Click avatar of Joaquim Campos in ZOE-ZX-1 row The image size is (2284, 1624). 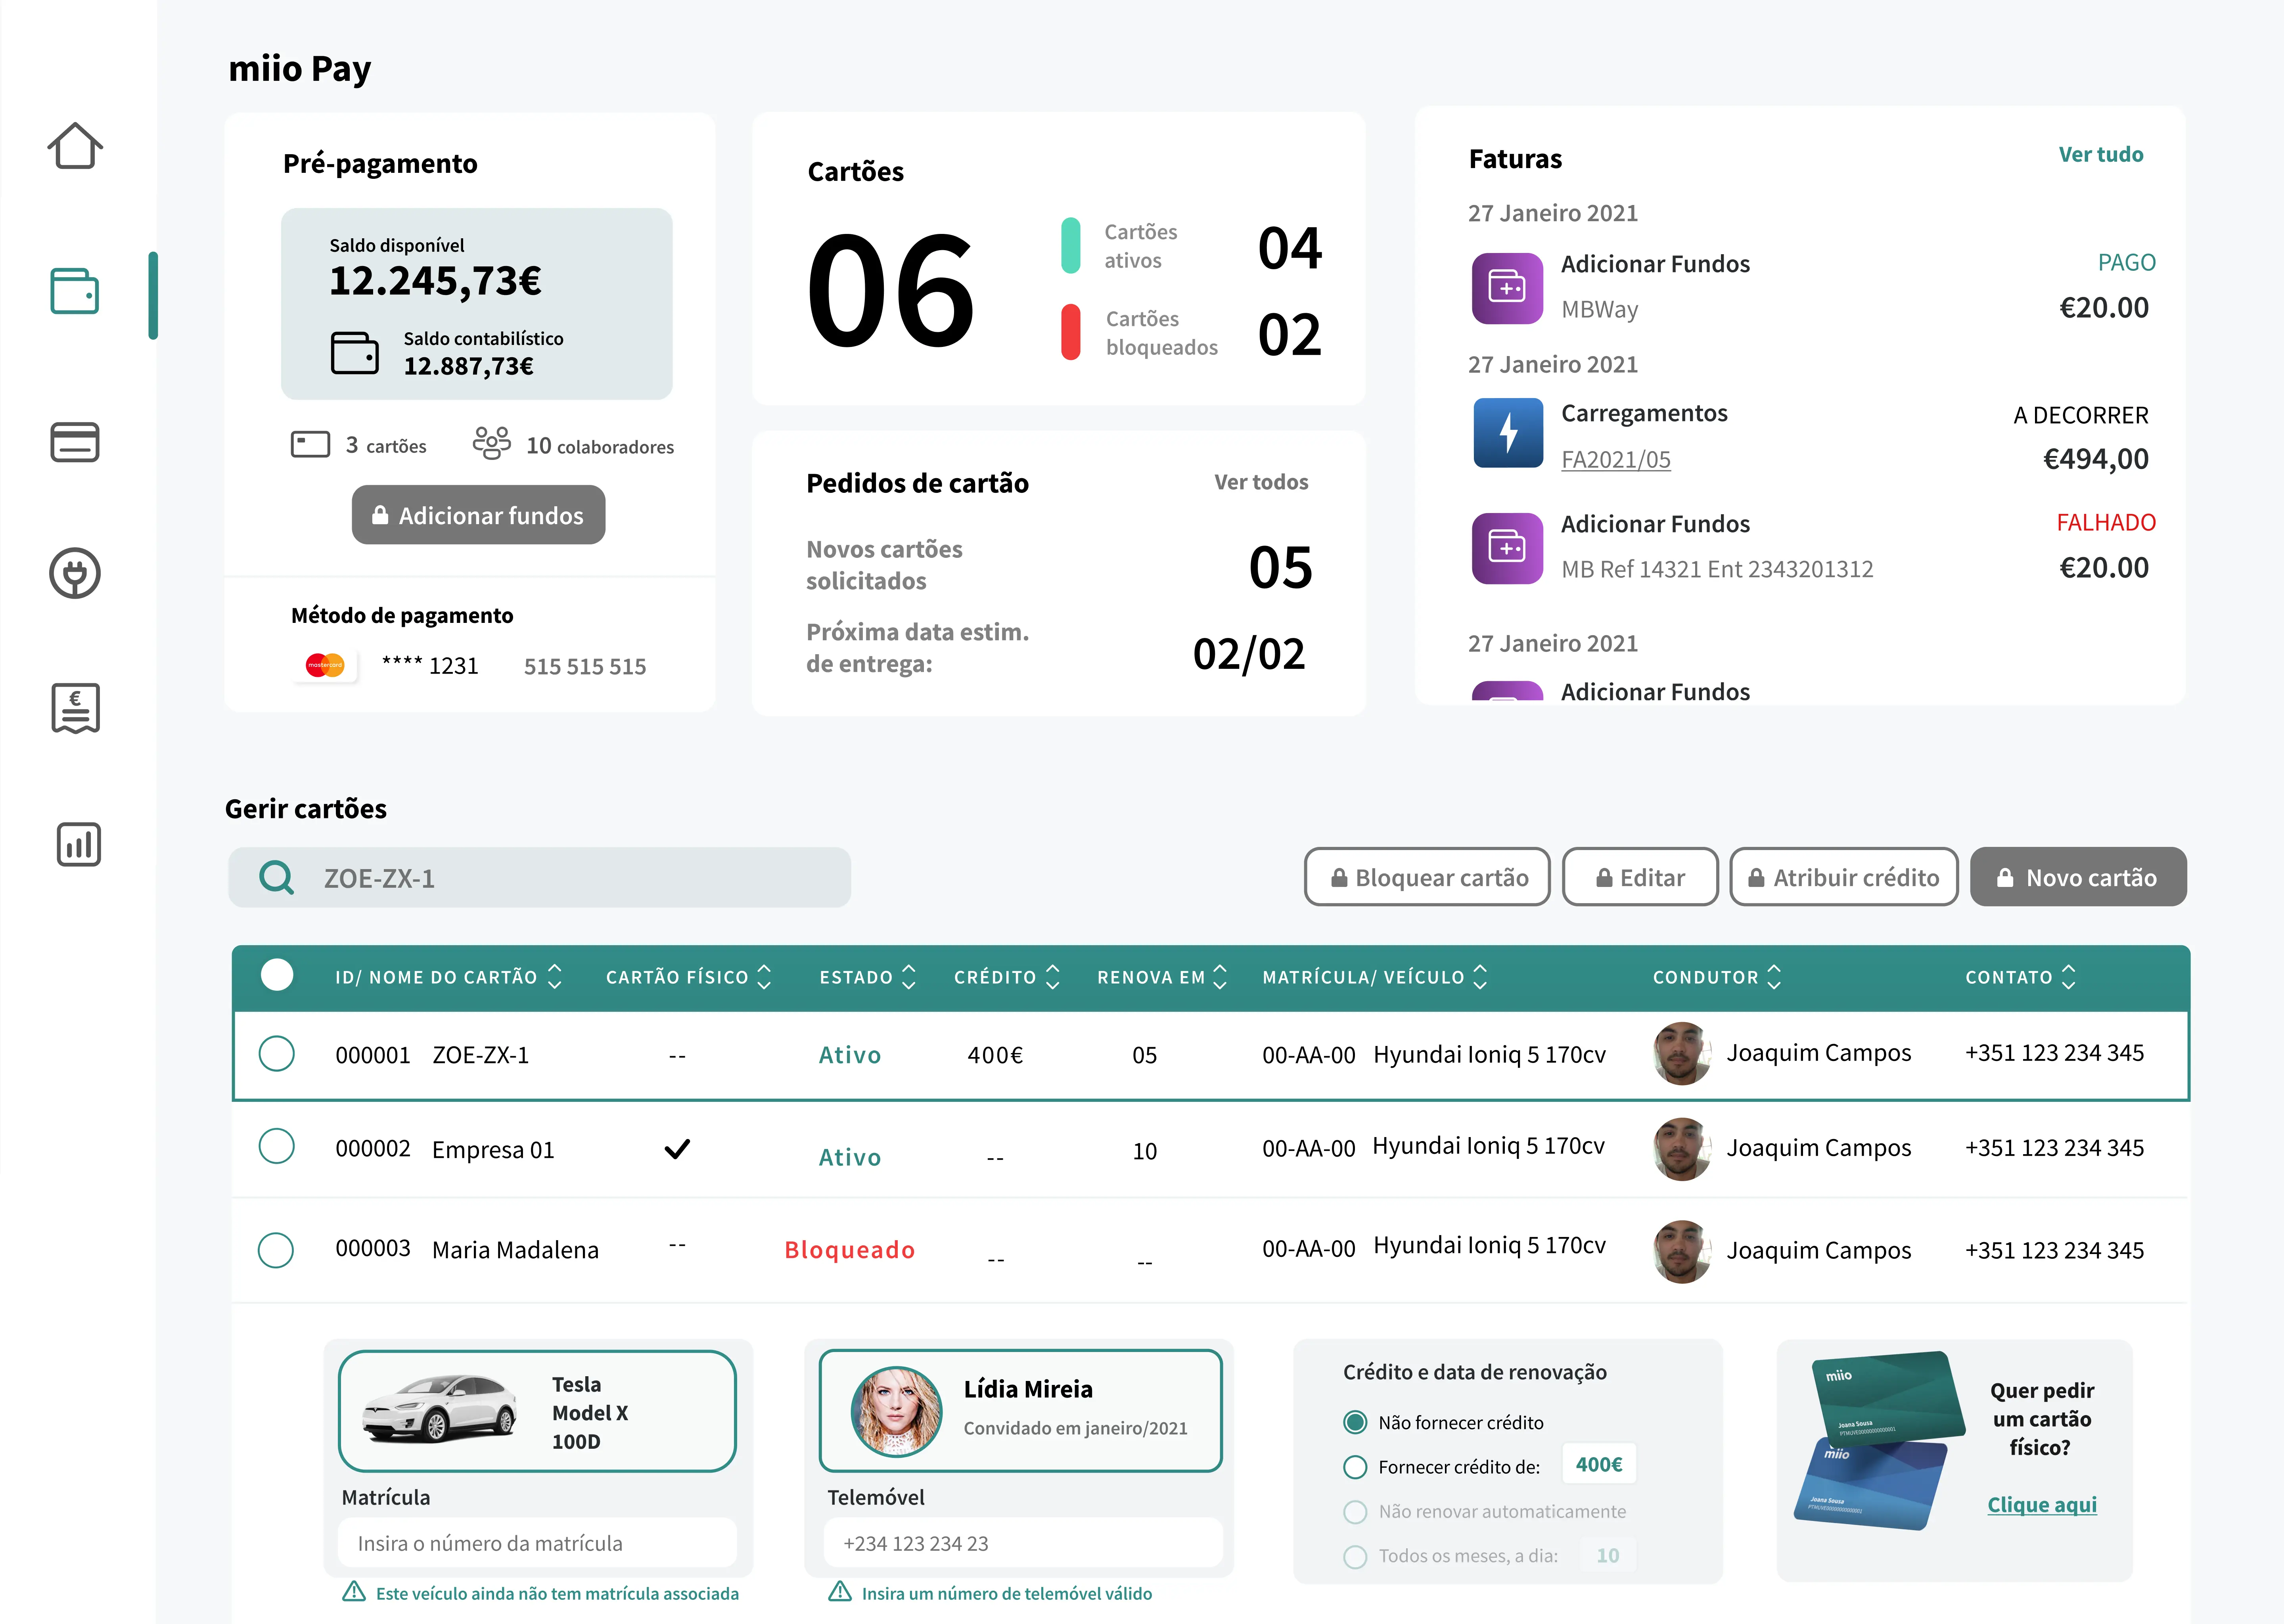1682,1053
